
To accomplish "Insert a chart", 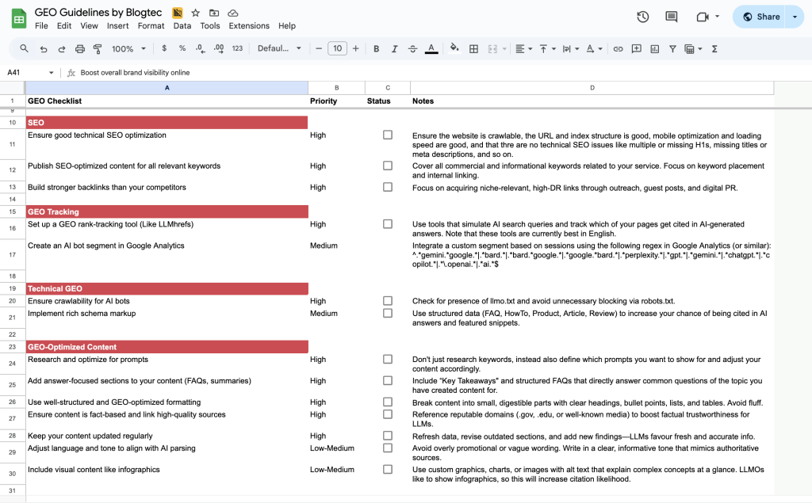I will tap(654, 48).
